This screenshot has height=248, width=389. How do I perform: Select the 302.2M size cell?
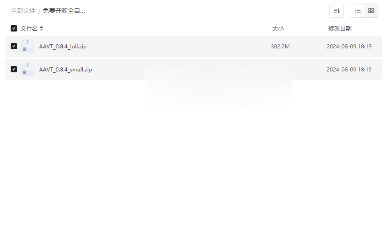[x=280, y=47]
